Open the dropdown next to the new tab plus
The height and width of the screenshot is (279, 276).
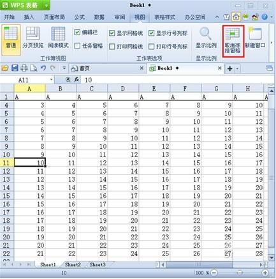coord(237,68)
